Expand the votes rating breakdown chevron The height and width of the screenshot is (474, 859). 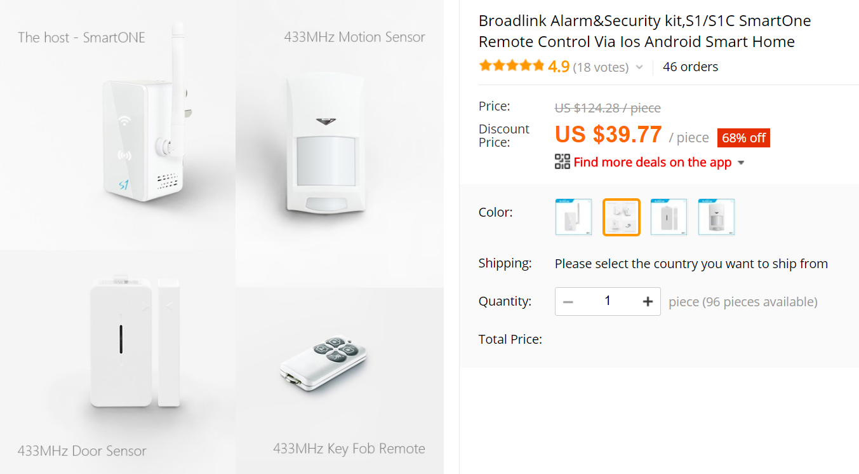639,67
